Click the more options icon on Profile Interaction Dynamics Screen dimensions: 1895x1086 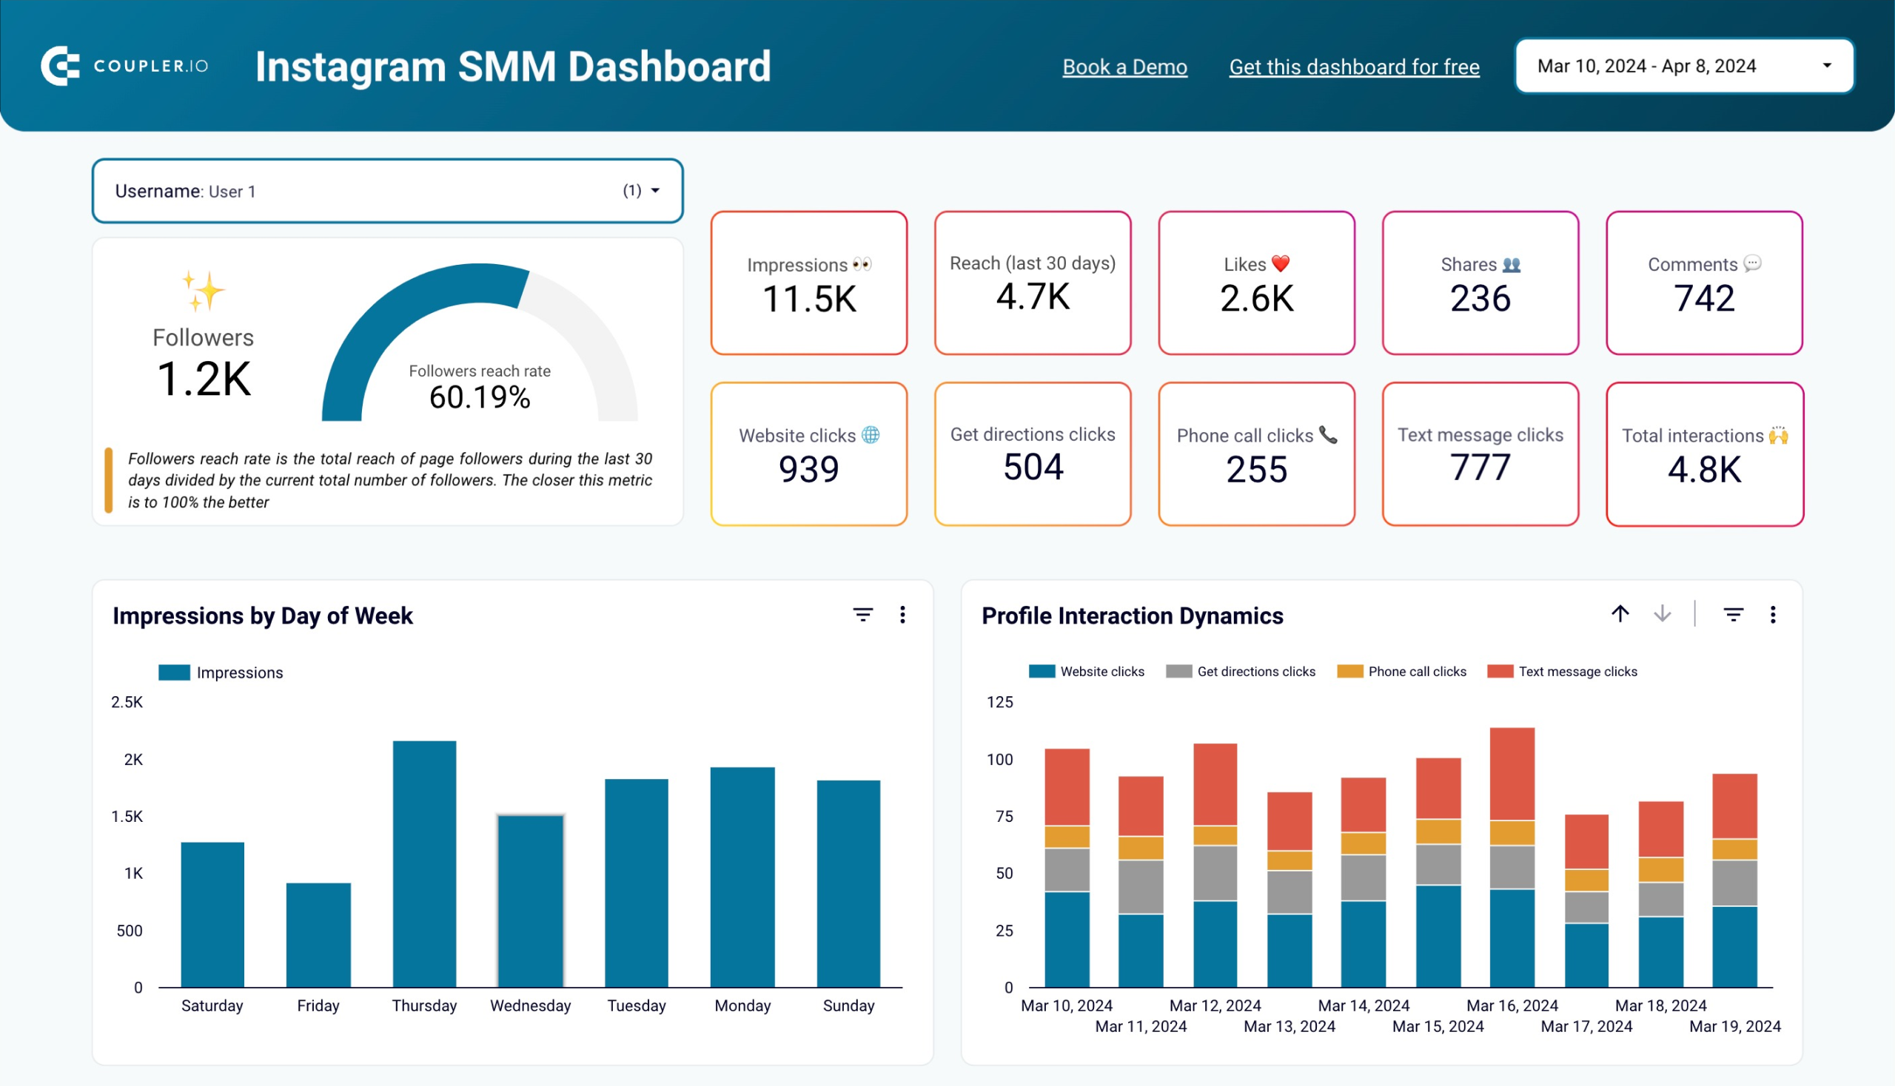tap(1773, 616)
